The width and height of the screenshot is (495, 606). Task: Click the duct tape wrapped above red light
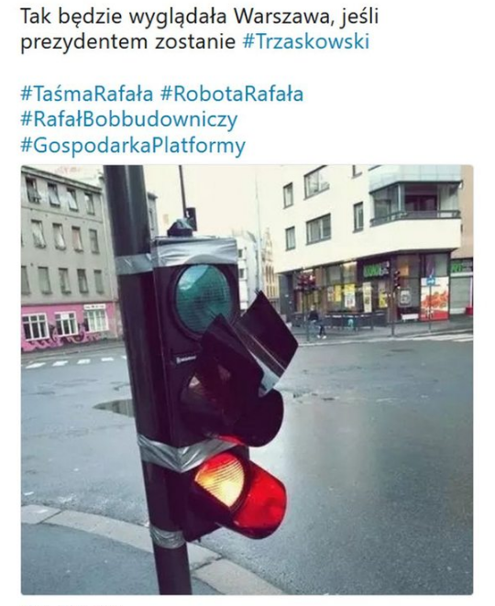[181, 450]
